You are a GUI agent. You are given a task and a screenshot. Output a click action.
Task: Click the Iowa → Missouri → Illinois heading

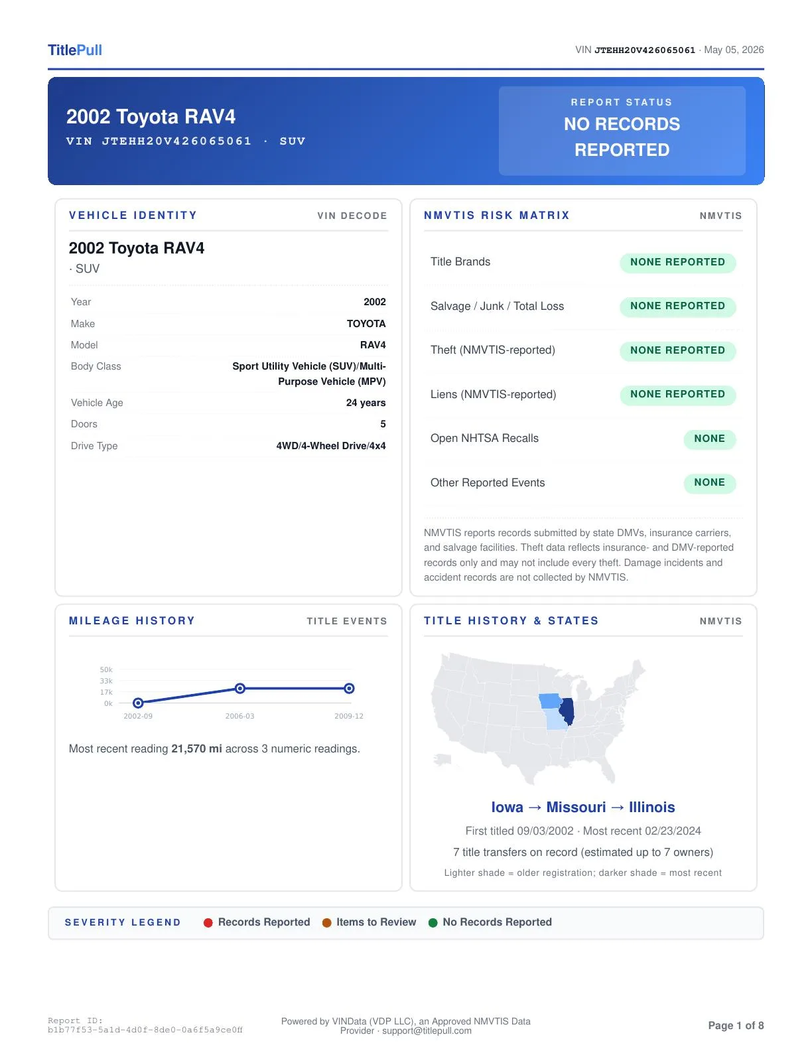point(583,807)
